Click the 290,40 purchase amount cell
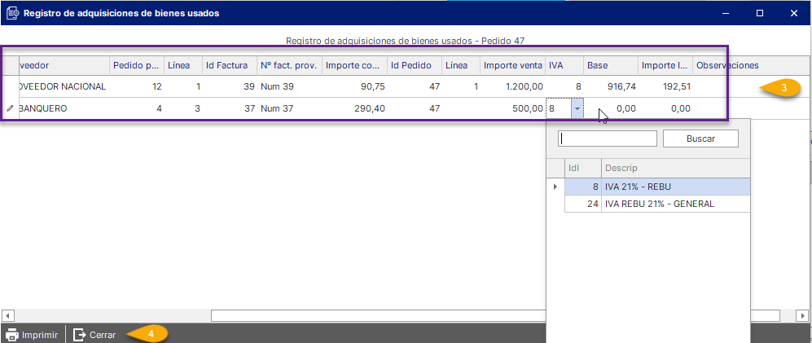The width and height of the screenshot is (812, 343). coord(354,109)
